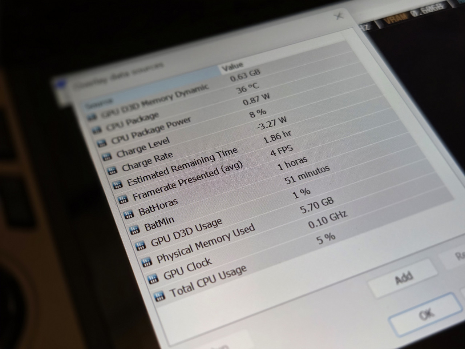This screenshot has width=465, height=349.
Task: Select the Charge Rate source
Action: 147,162
